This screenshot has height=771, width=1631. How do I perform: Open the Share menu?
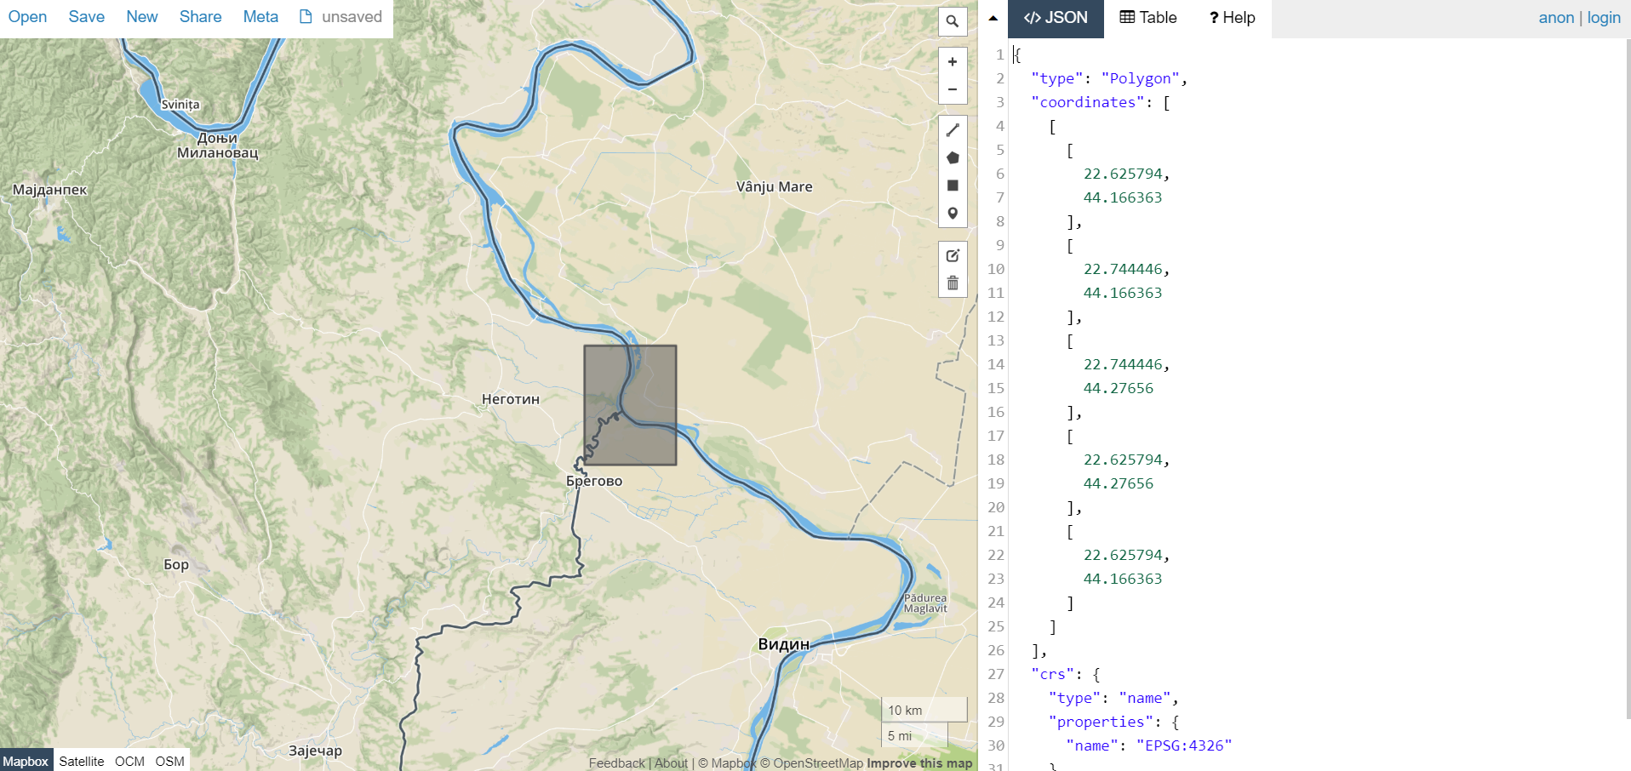[x=201, y=17]
